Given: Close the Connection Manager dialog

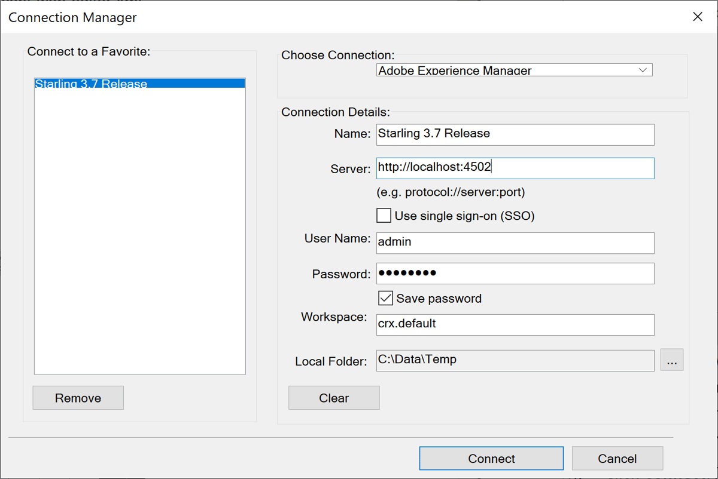Looking at the screenshot, I should [x=697, y=17].
